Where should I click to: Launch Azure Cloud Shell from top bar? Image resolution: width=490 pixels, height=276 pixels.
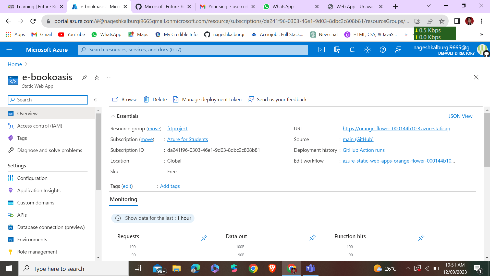point(322,50)
